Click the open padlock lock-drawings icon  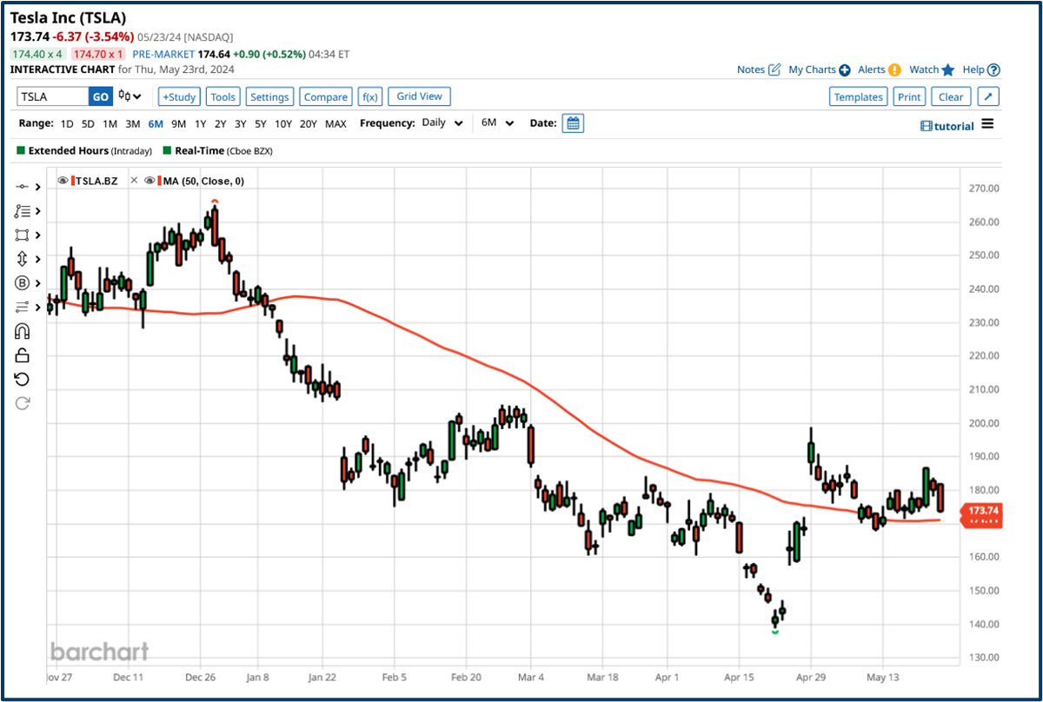[23, 355]
